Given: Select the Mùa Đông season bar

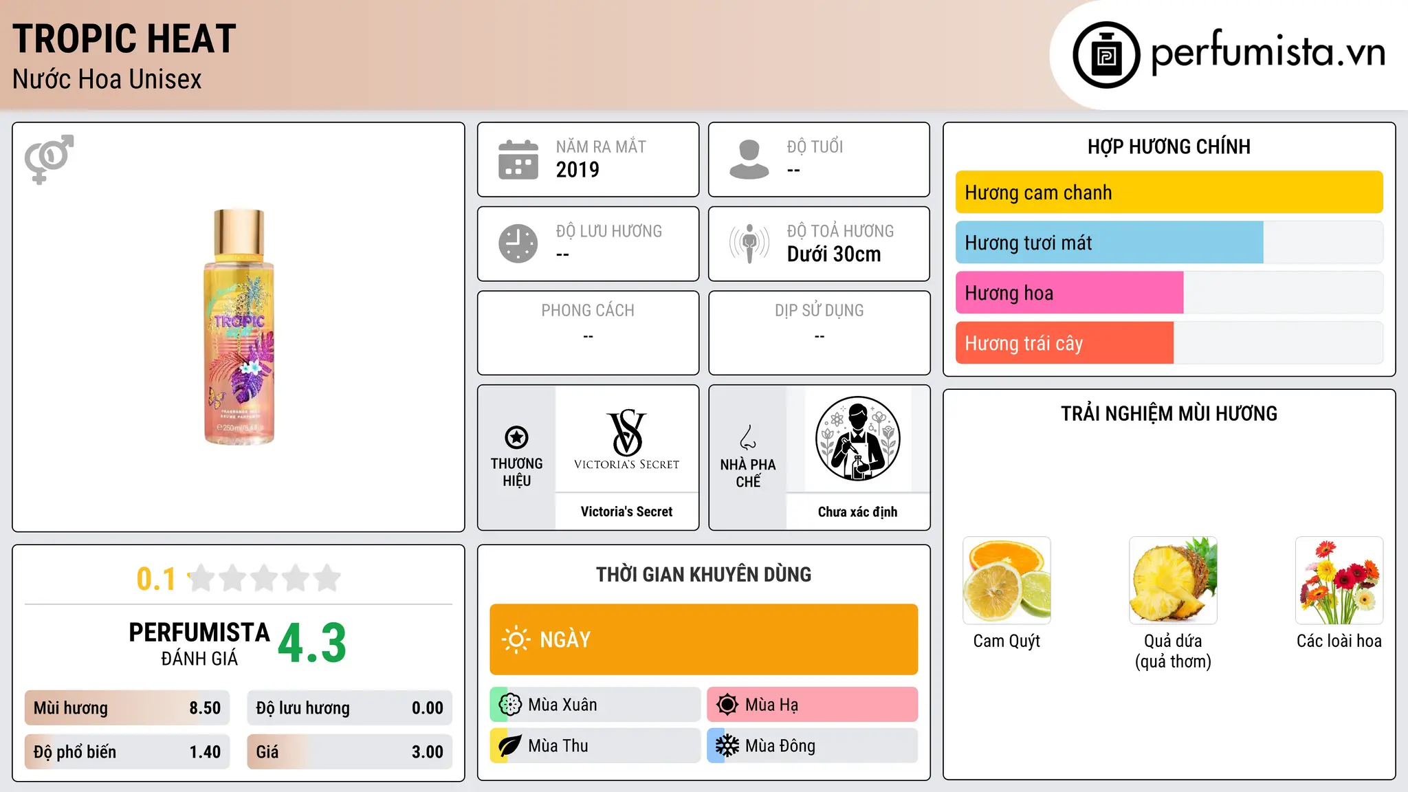Looking at the screenshot, I should click(813, 746).
